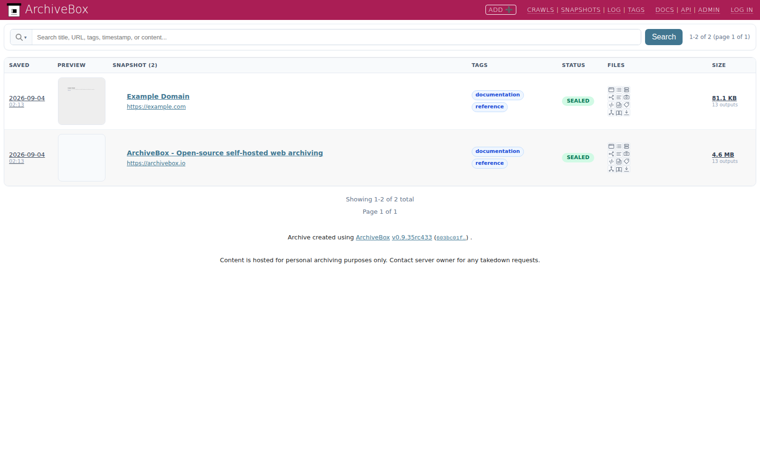The width and height of the screenshot is (760, 475).
Task: Open DOCS link in header
Action: tap(665, 10)
